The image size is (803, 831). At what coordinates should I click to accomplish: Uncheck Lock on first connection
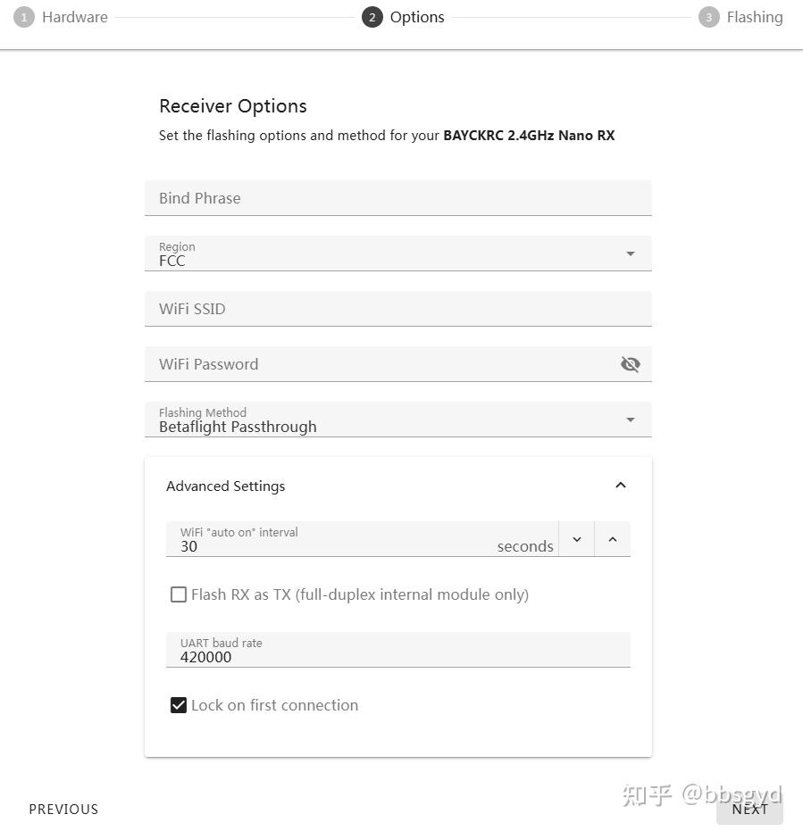coord(179,705)
